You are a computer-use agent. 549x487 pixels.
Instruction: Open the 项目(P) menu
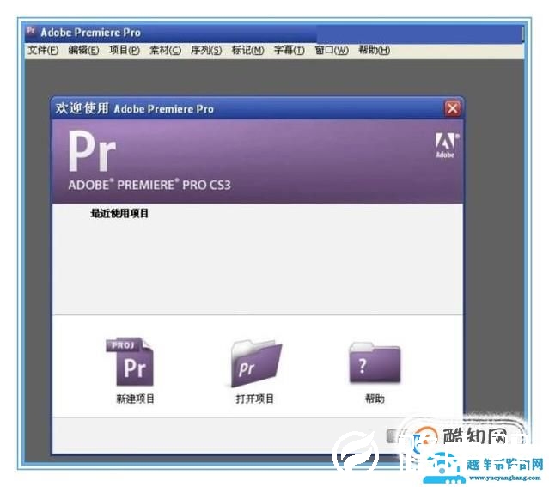click(x=125, y=50)
